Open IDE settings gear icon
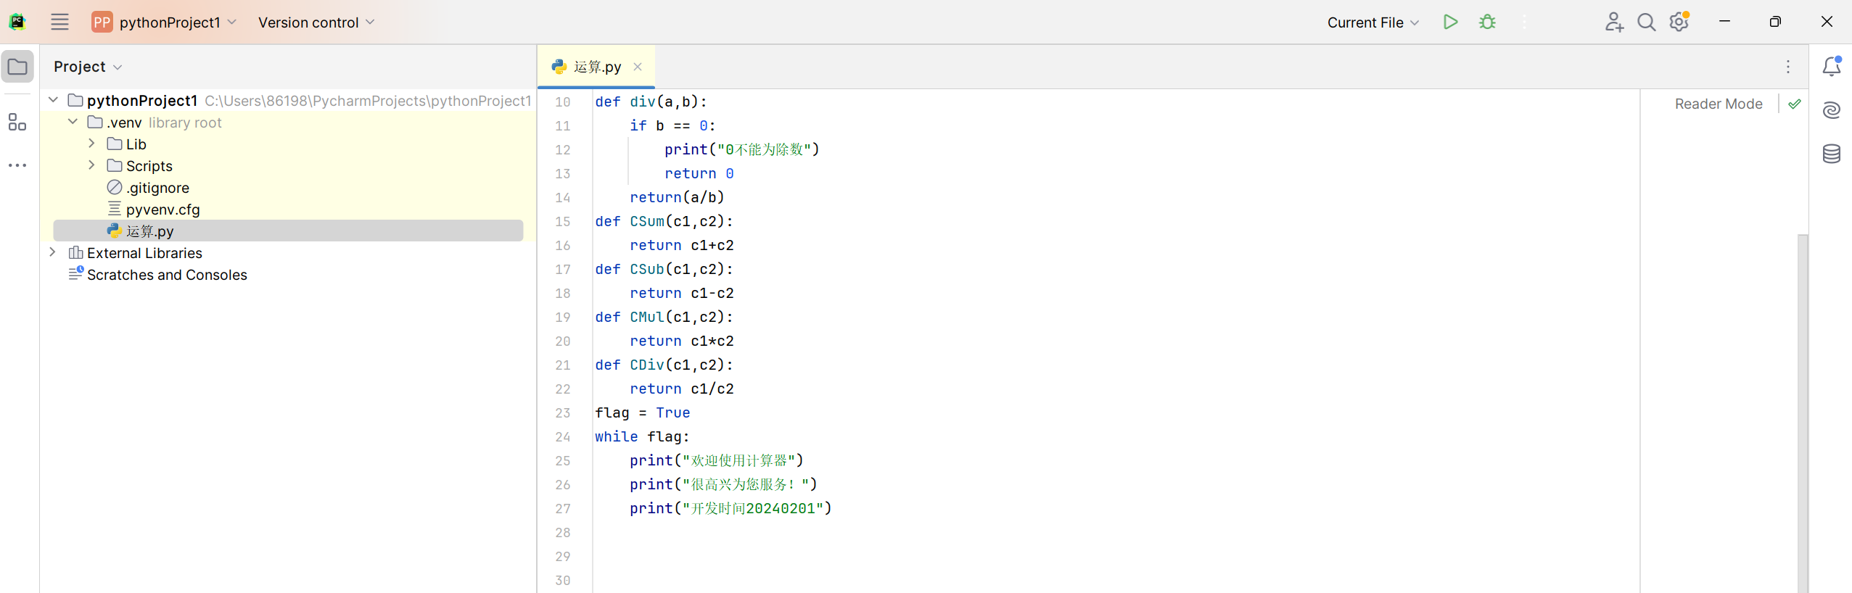Screen dimensions: 1852x593 click(1679, 22)
